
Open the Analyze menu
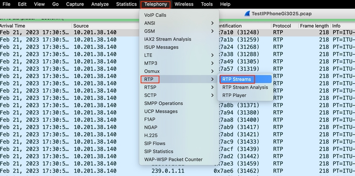pyautogui.click(x=100, y=4)
